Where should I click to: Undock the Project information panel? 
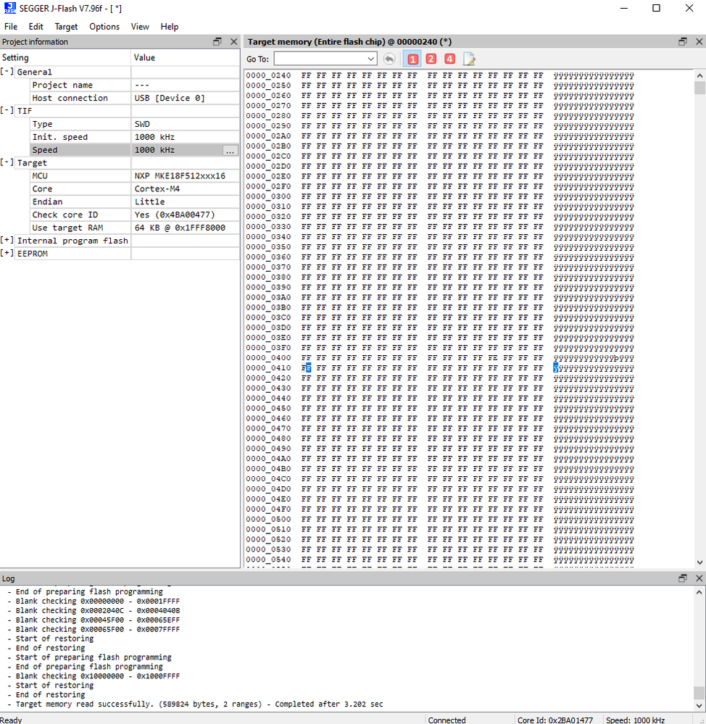coord(217,41)
